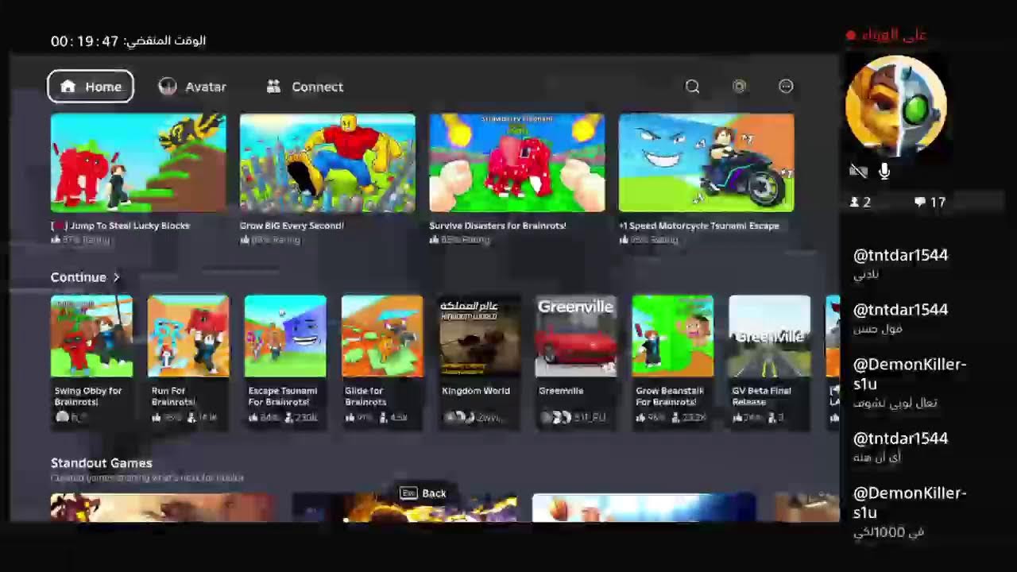Viewport: 1017px width, 572px height.
Task: Open the Grow BIG Every Second! thumbnail
Action: [x=327, y=163]
